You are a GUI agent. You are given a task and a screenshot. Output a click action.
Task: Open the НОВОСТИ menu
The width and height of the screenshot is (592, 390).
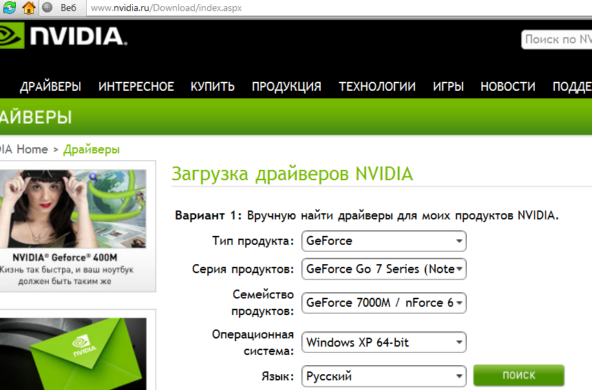click(508, 87)
